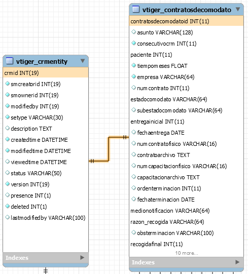
Task: Select the razon_recogida VARCHAR(64) column
Action: tap(187, 222)
